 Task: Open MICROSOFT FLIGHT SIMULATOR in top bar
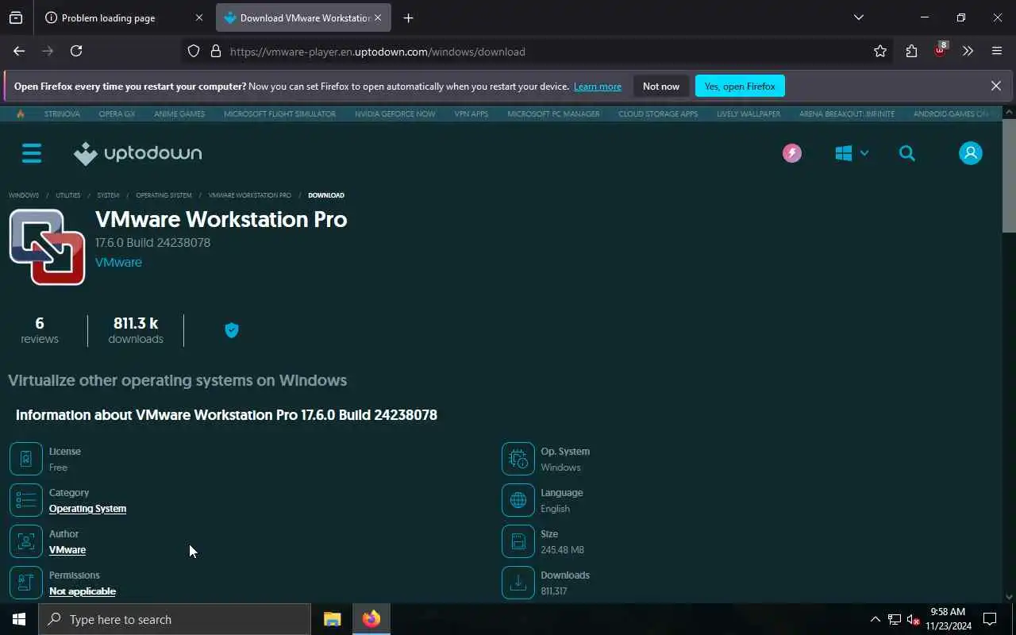tap(279, 114)
